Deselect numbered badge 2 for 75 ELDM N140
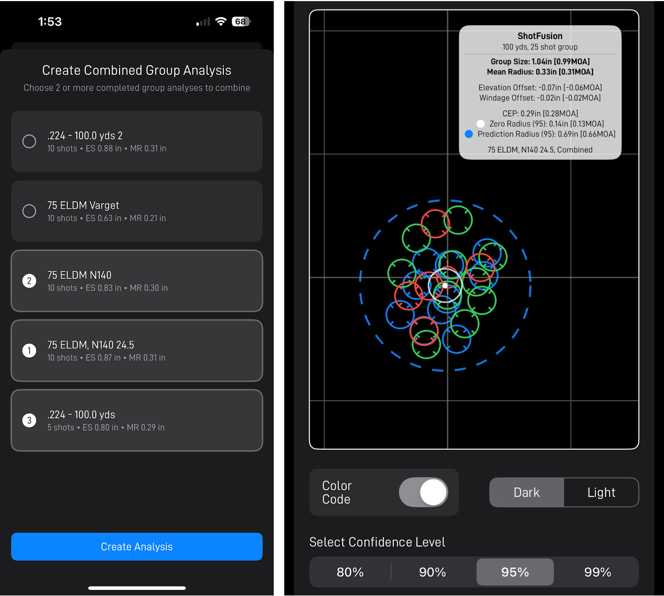 (29, 281)
